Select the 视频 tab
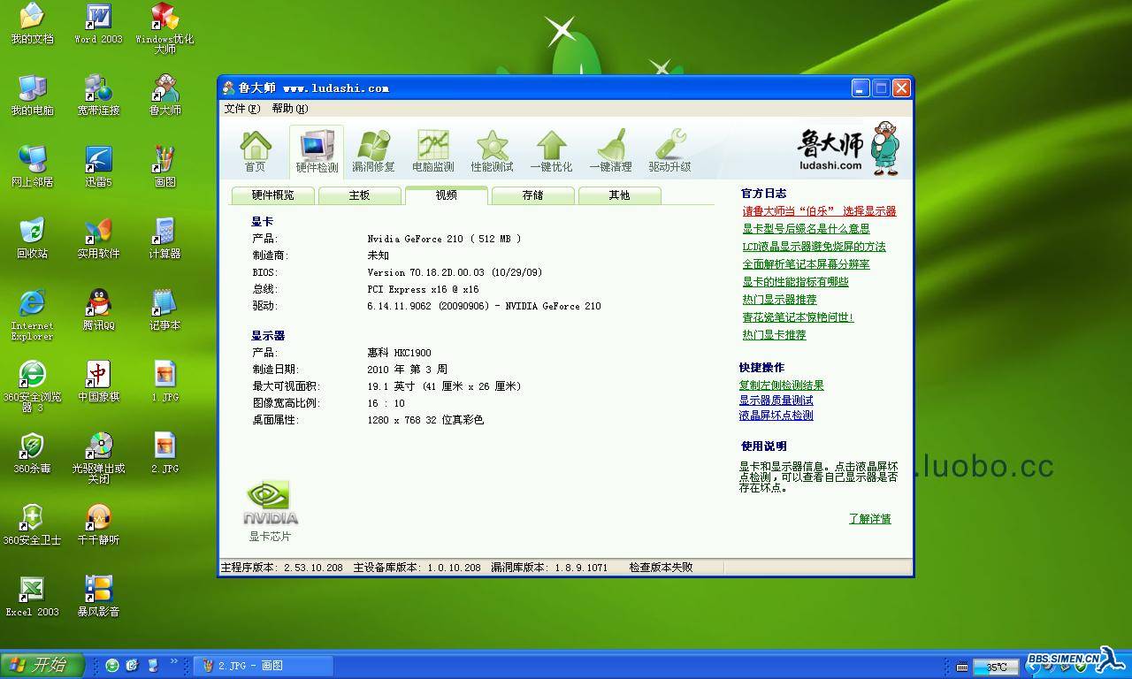The image size is (1132, 679). click(446, 195)
